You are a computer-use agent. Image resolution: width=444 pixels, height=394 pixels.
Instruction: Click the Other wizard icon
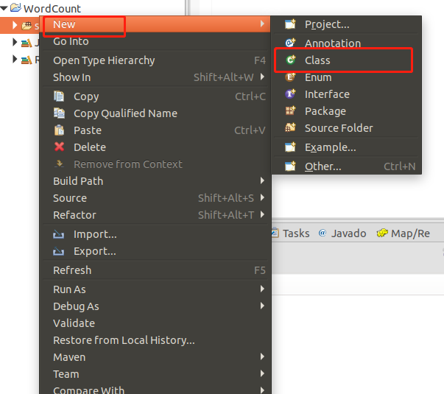pyautogui.click(x=290, y=166)
